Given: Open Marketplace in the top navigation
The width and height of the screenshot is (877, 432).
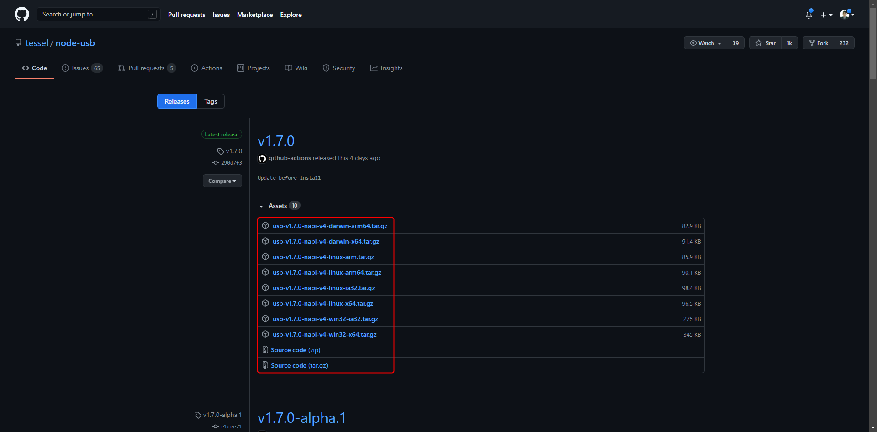Looking at the screenshot, I should (255, 15).
